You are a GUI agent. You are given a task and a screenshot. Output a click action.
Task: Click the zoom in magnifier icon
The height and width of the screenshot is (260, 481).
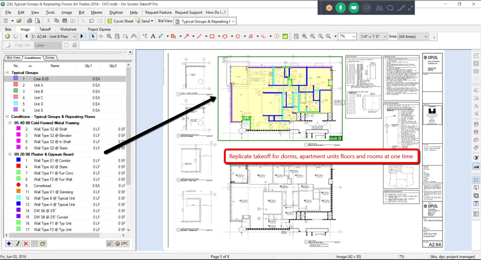(304, 36)
